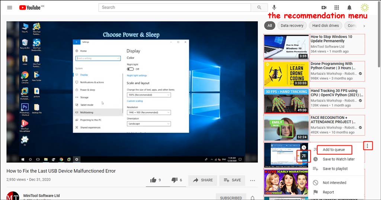Viewport: 381px width, 200px height.
Task: Start voice search with microphone icon
Action: (x=274, y=7)
